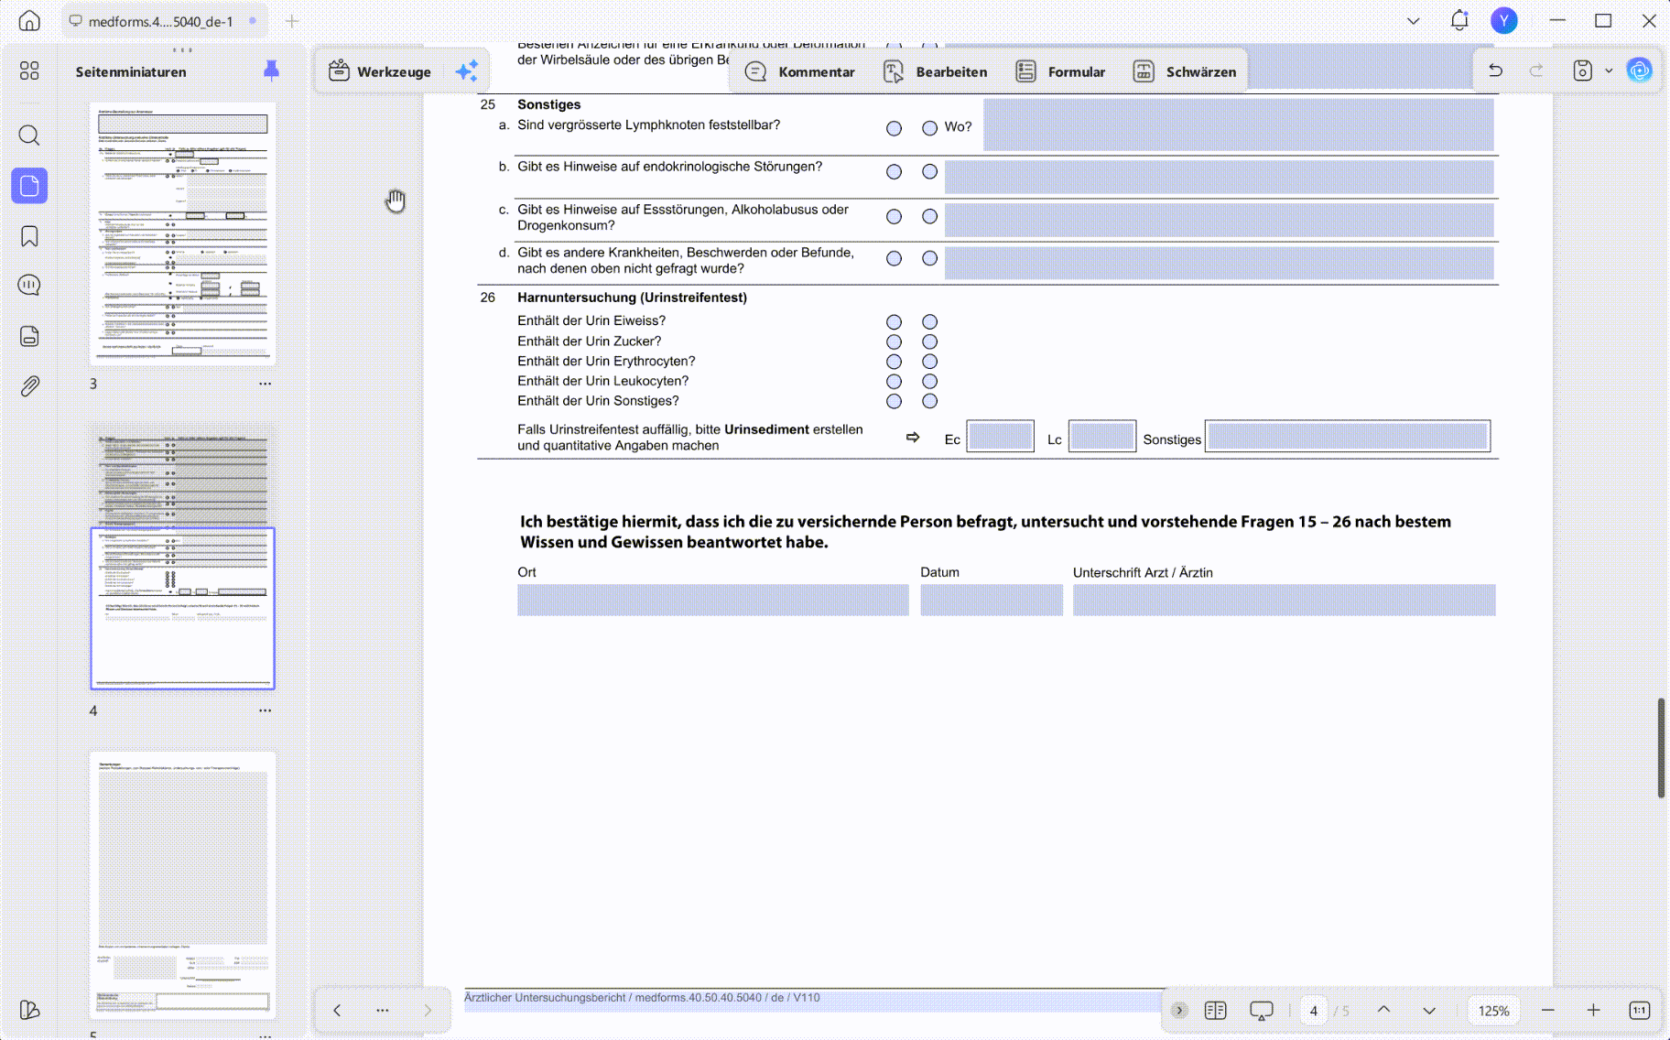Open the bookmarks panel icon
This screenshot has width=1670, height=1040.
pyautogui.click(x=29, y=236)
